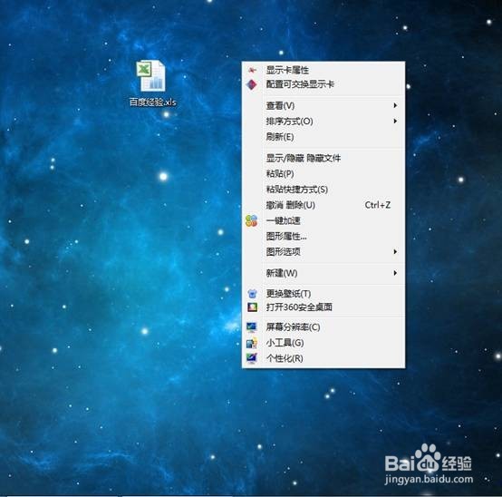Open 图形属性... menu entry

[x=323, y=237]
